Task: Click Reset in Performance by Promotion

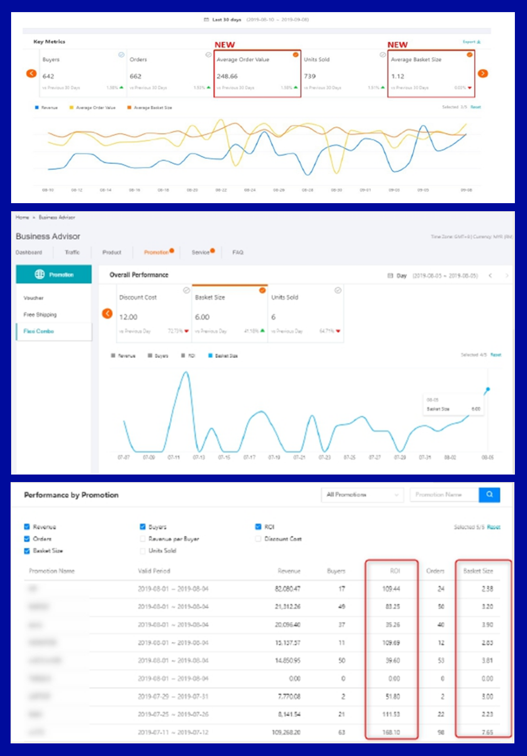Action: [494, 527]
